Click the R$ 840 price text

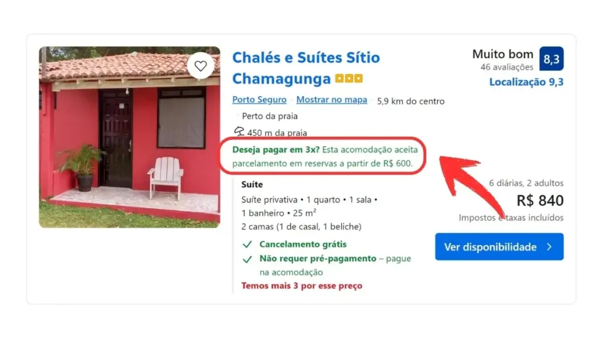click(x=540, y=201)
